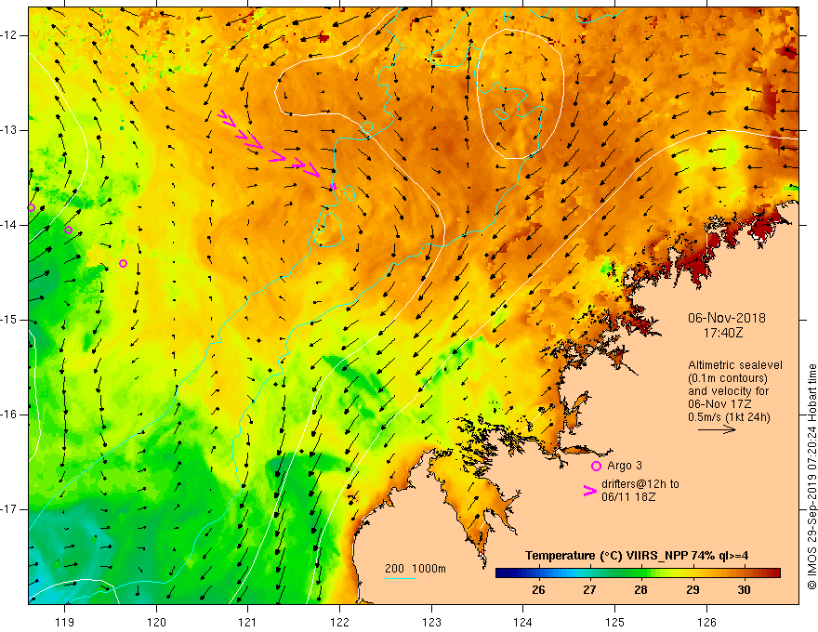Click the "06-Nov-2018" date label
The image size is (818, 632).
click(726, 318)
